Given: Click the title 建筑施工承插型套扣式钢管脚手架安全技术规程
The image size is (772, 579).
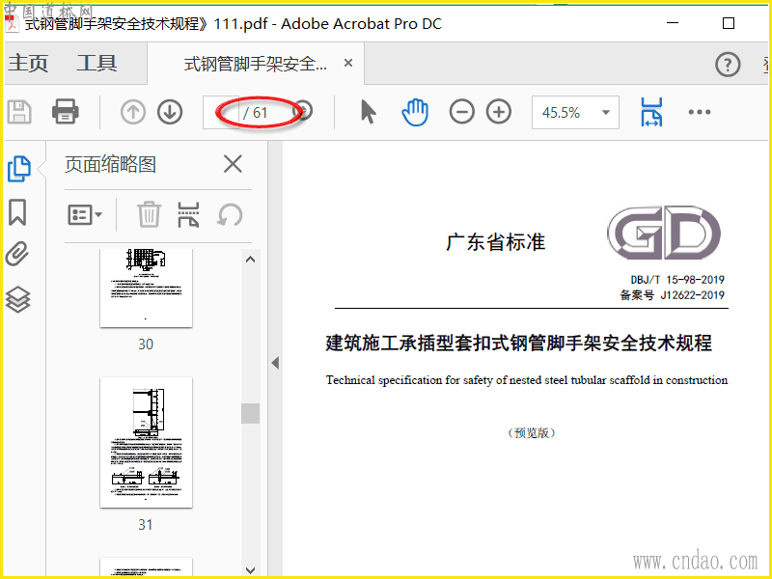Looking at the screenshot, I should click(518, 343).
